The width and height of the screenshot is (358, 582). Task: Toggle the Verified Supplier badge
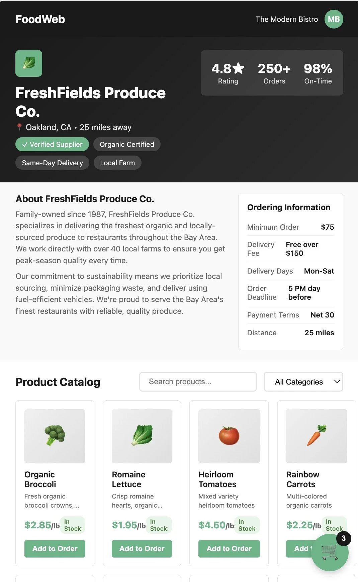coord(52,144)
